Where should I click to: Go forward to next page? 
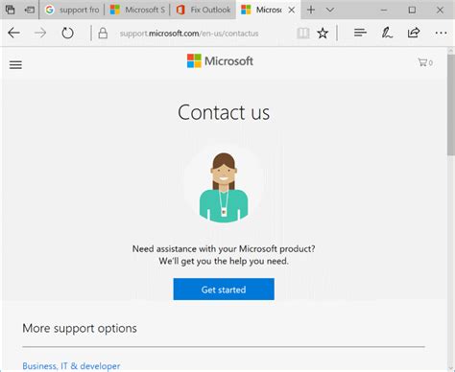[x=40, y=33]
